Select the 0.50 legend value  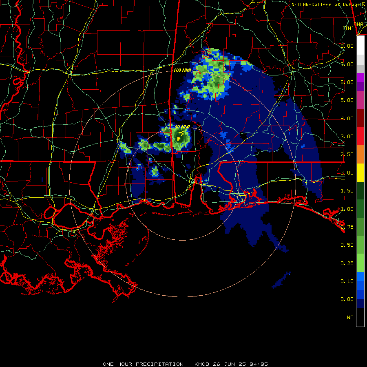click(x=347, y=245)
